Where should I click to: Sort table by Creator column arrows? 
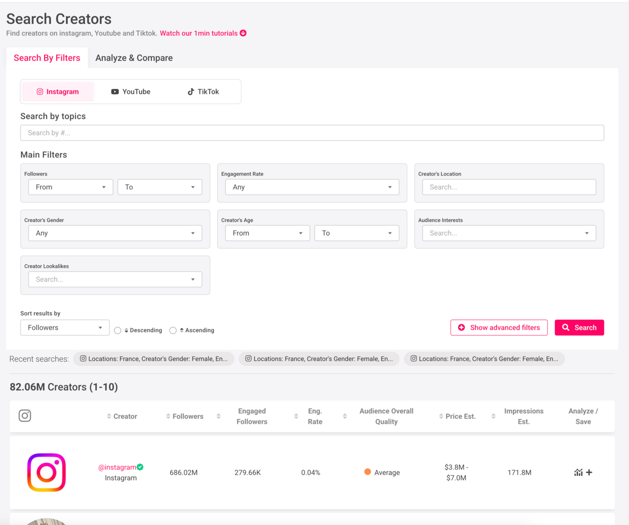[x=109, y=416]
